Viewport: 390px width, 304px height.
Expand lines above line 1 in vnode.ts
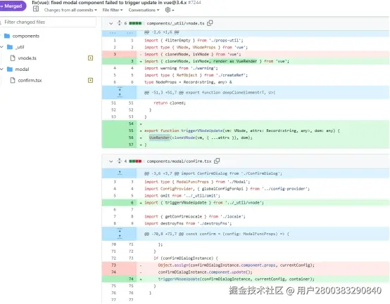(120, 32)
